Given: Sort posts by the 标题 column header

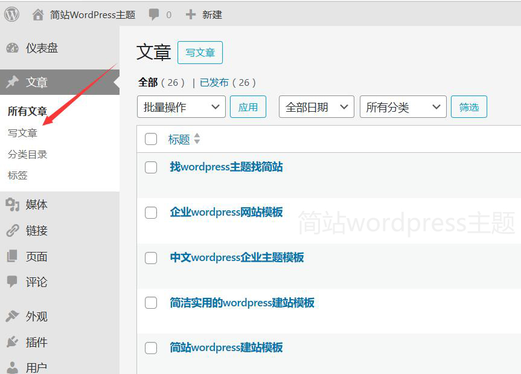Looking at the screenshot, I should pyautogui.click(x=179, y=140).
